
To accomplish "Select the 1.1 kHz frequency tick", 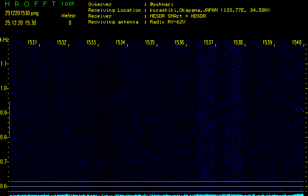I will pos(4,64).
